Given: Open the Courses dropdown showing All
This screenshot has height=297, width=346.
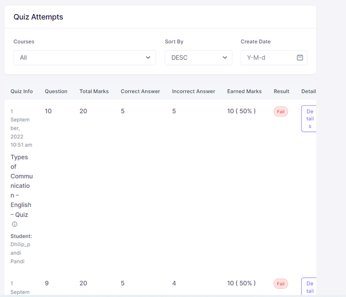Looking at the screenshot, I should pos(85,58).
